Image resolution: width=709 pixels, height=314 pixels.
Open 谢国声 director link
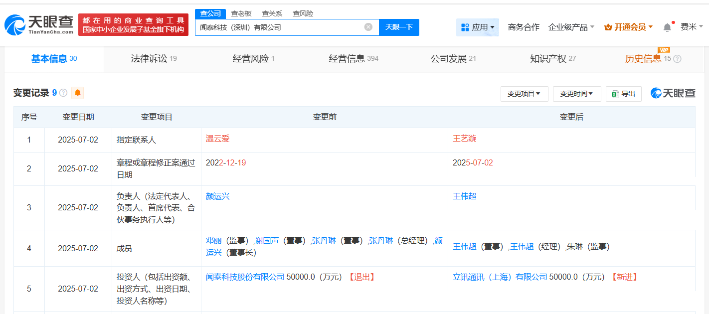coord(267,241)
